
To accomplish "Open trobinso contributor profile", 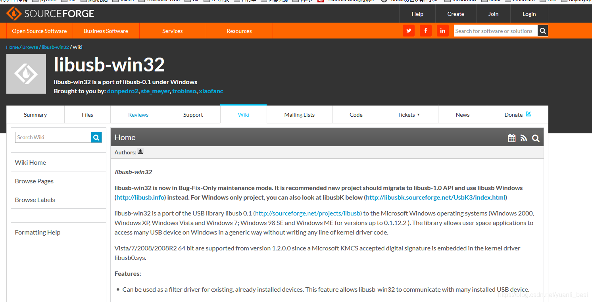I will click(x=184, y=91).
